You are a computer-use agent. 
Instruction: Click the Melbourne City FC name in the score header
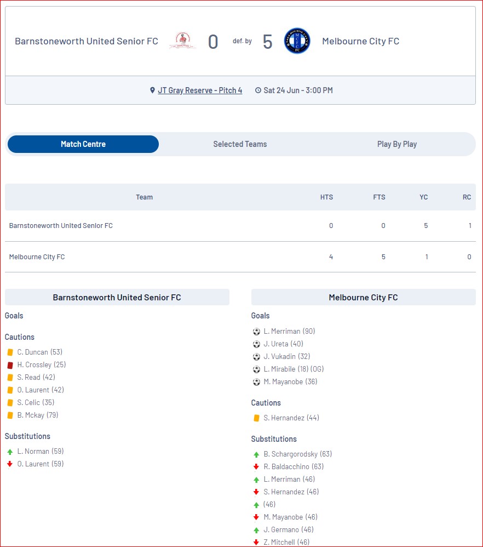pyautogui.click(x=361, y=41)
